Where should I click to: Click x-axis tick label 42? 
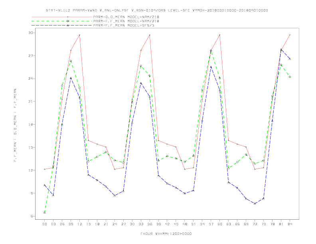(x=167, y=224)
